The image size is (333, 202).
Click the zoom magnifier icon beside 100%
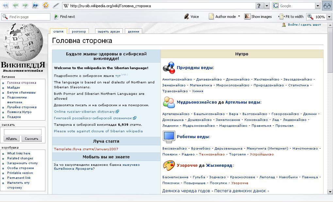(310, 17)
